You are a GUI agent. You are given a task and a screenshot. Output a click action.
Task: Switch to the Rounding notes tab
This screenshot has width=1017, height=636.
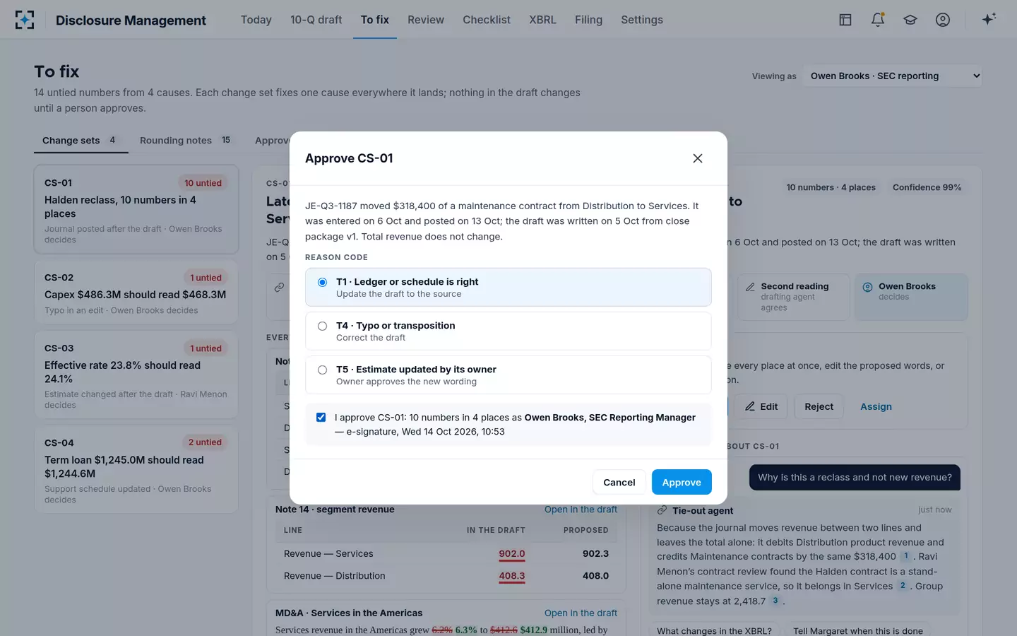(185, 140)
